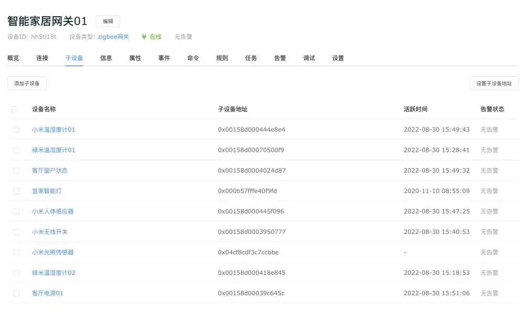Viewport: 524px width, 314px height.
Task: Select the checkbox for 客厅窗户状态
Action: click(x=16, y=171)
